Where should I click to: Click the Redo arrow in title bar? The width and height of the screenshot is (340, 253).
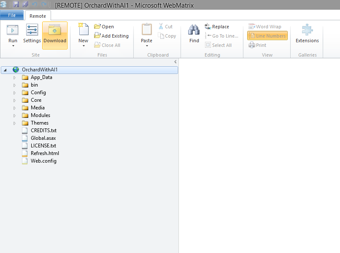point(44,4)
